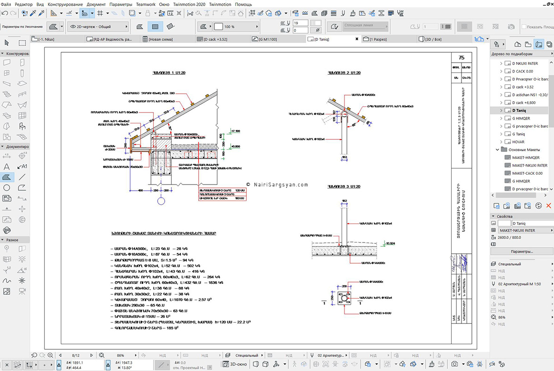Click the Параметры... button
The image size is (554, 371).
[x=522, y=251]
